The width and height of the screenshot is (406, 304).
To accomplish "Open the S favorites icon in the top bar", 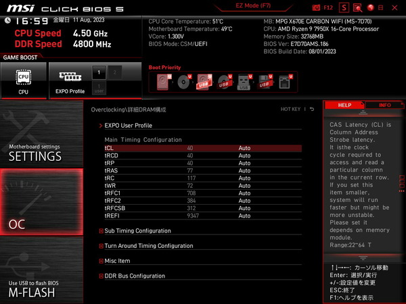I will (344, 7).
